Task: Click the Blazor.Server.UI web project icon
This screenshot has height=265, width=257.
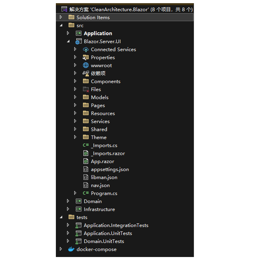Action: click(x=79, y=41)
